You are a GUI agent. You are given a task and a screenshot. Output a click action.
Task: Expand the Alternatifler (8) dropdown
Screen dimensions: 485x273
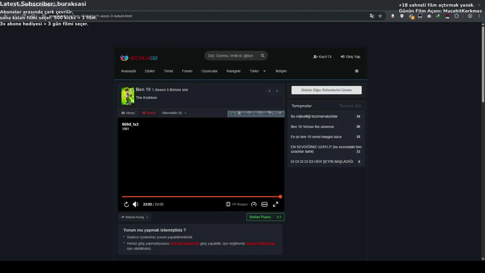174,113
